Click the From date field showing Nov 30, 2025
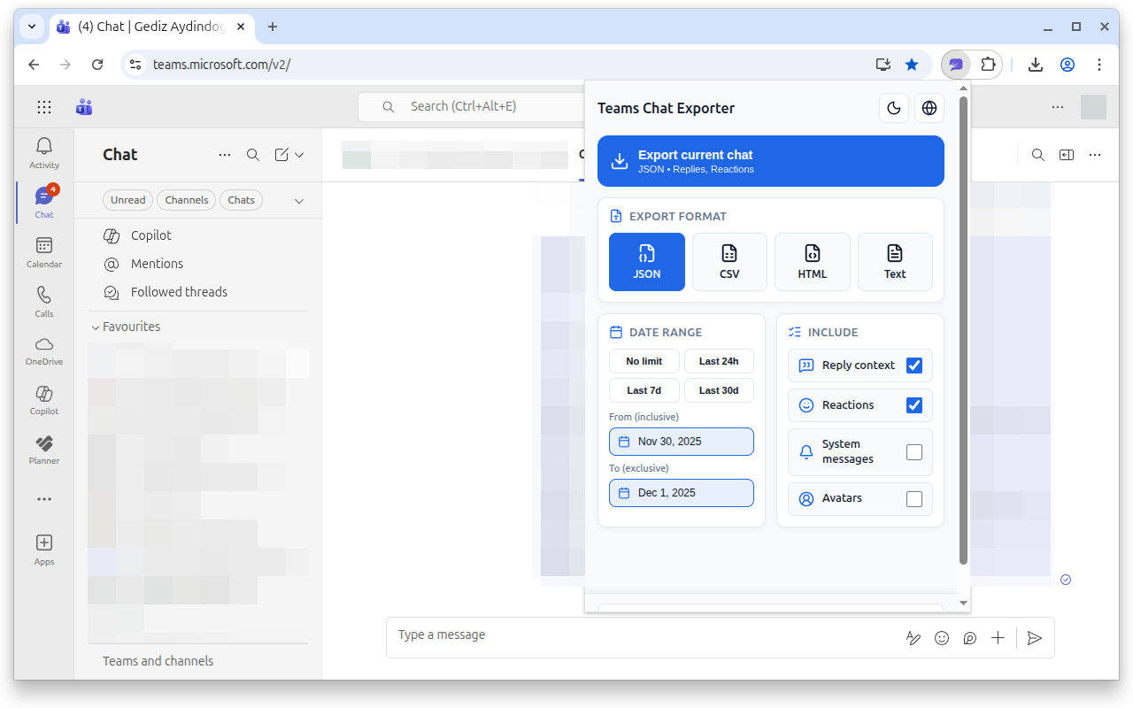Viewport: 1133px width, 708px height. coord(681,441)
